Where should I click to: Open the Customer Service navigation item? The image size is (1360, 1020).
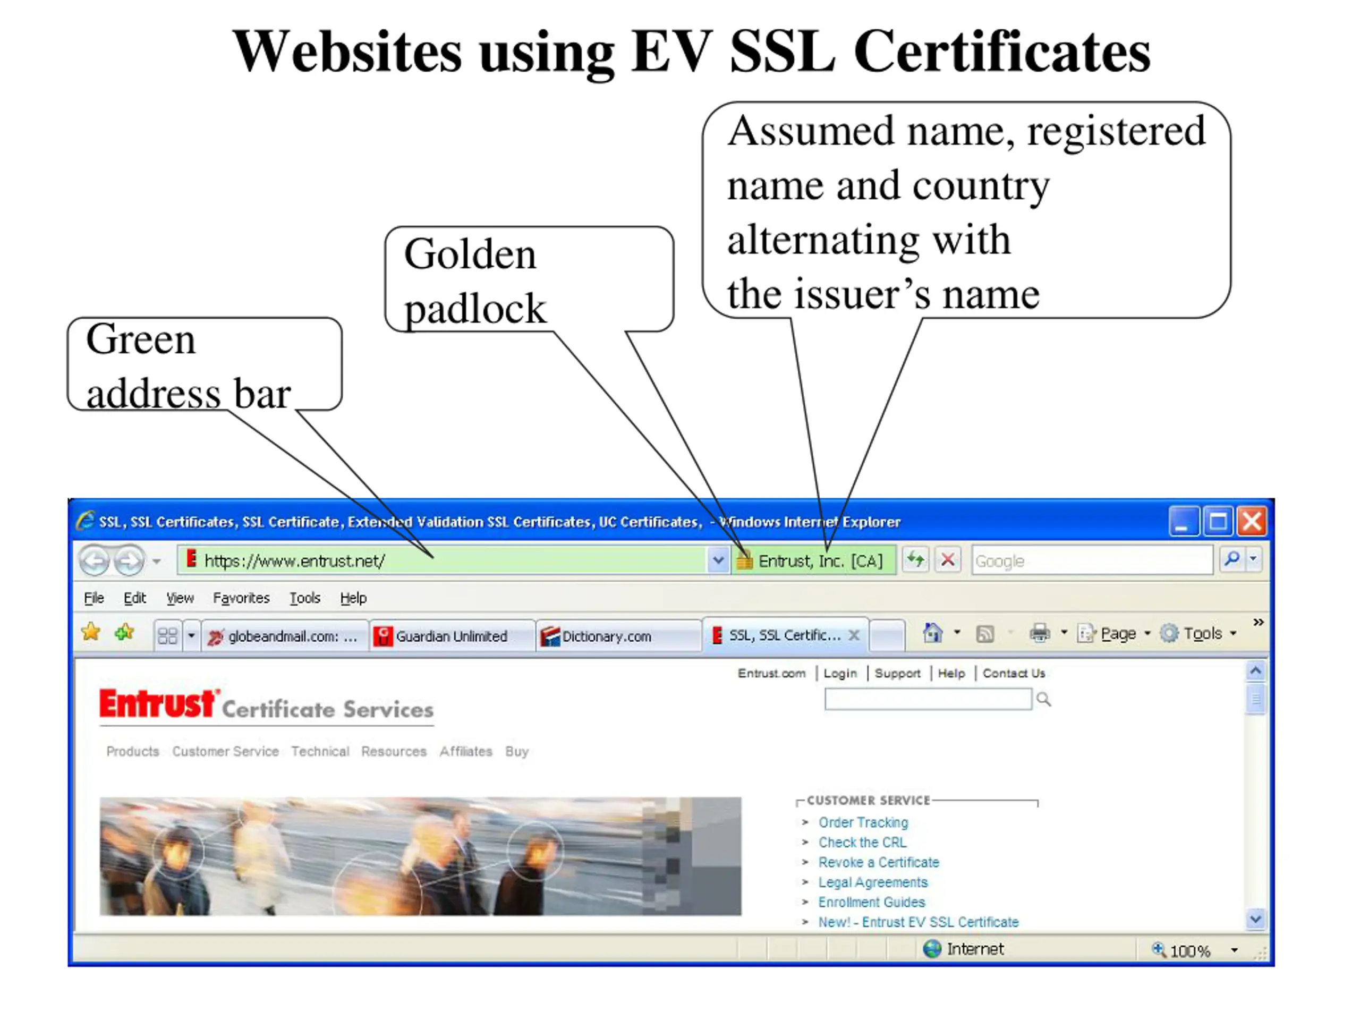[x=226, y=751]
